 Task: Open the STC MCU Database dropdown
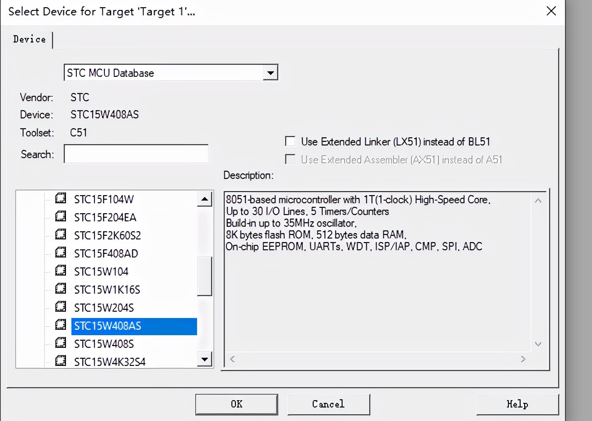(x=270, y=73)
